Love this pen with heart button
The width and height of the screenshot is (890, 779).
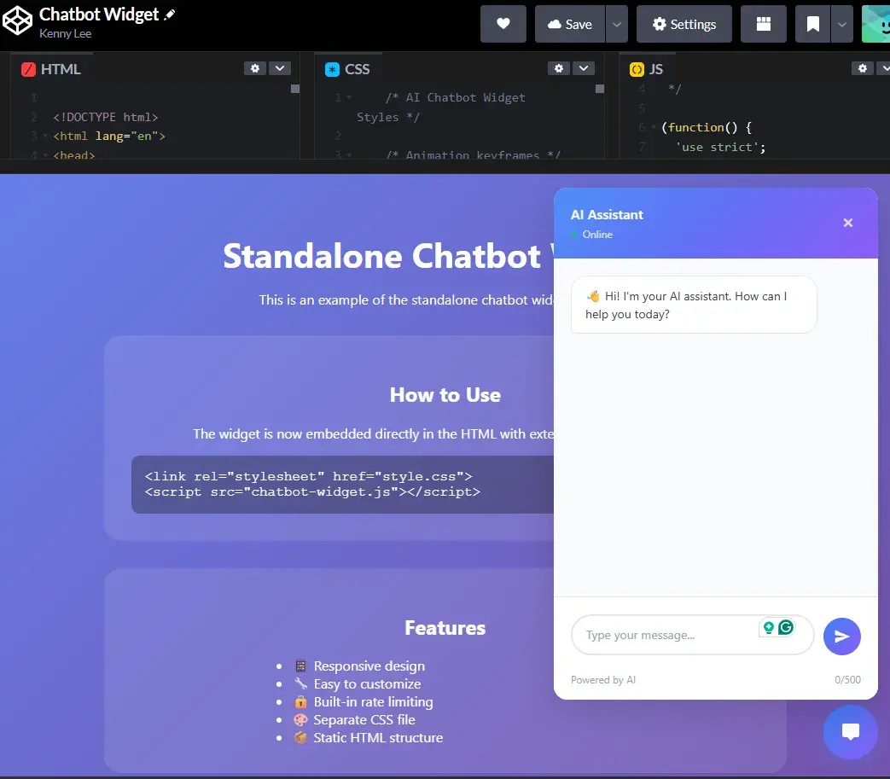tap(503, 24)
